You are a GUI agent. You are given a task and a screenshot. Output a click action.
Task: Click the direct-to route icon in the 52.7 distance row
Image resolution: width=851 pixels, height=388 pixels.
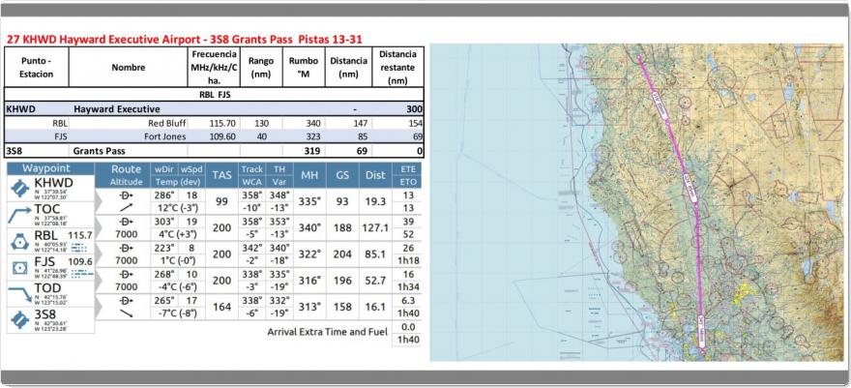(126, 275)
